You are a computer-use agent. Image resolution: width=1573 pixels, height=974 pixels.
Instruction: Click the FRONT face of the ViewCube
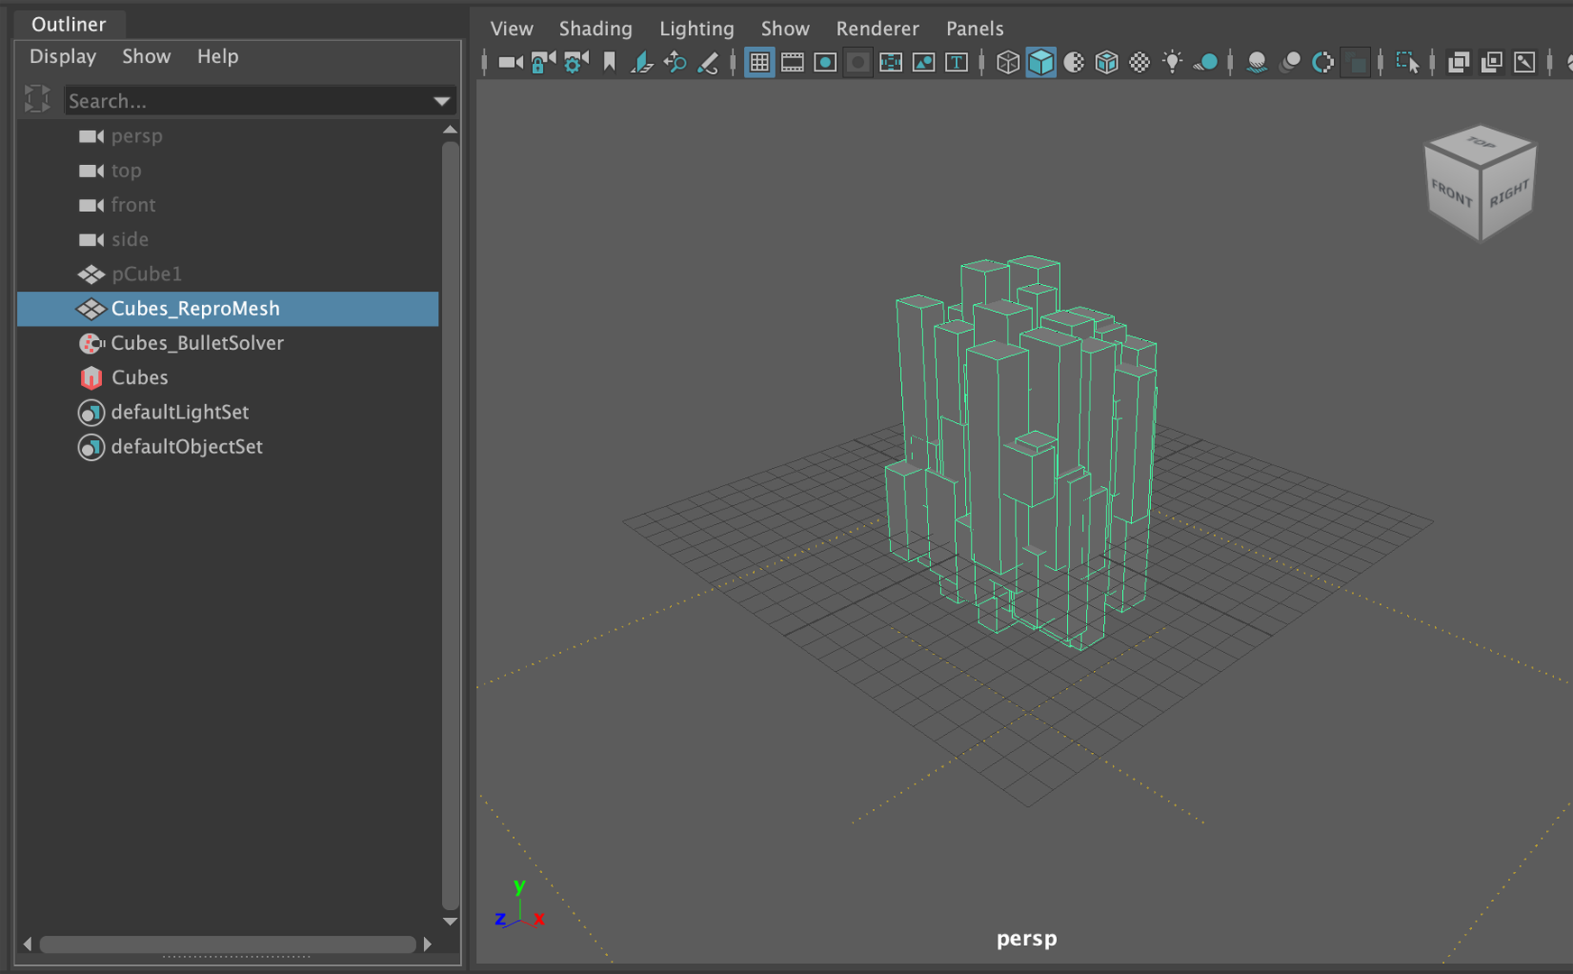[x=1451, y=194]
